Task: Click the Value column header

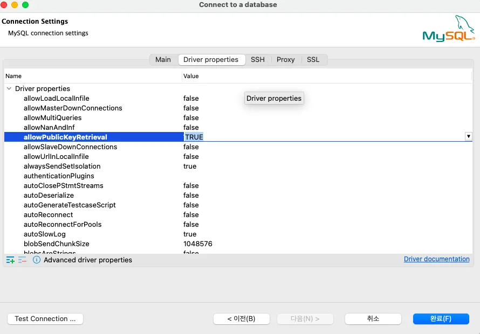Action: 191,76
